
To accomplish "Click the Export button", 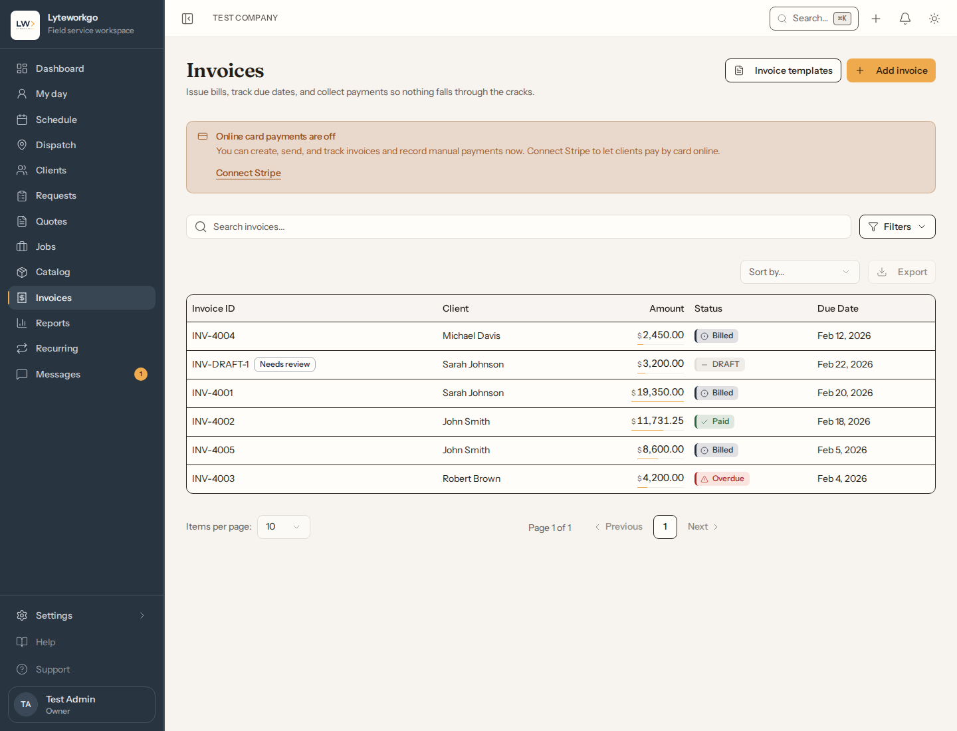I will (902, 272).
